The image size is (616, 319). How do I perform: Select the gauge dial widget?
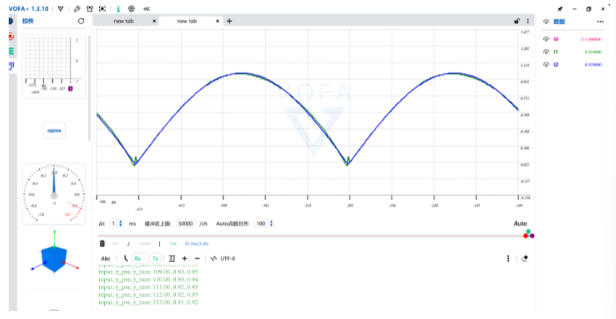tap(54, 194)
